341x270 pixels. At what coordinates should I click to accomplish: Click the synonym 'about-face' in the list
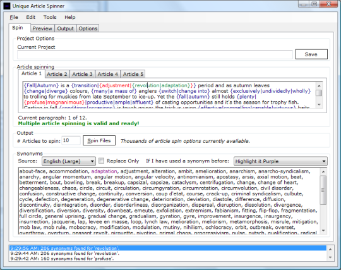pos(32,171)
